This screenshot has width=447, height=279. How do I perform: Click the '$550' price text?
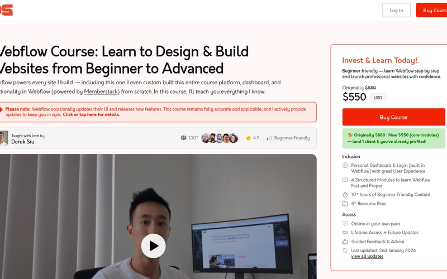click(354, 97)
